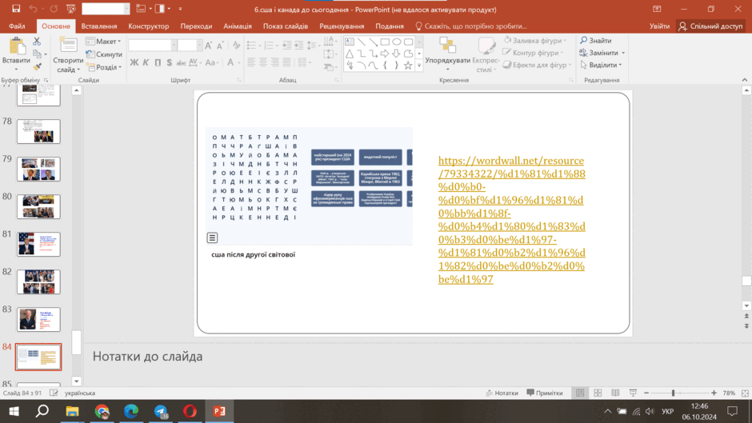
Task: Toggle italic К formatting
Action: click(x=146, y=62)
